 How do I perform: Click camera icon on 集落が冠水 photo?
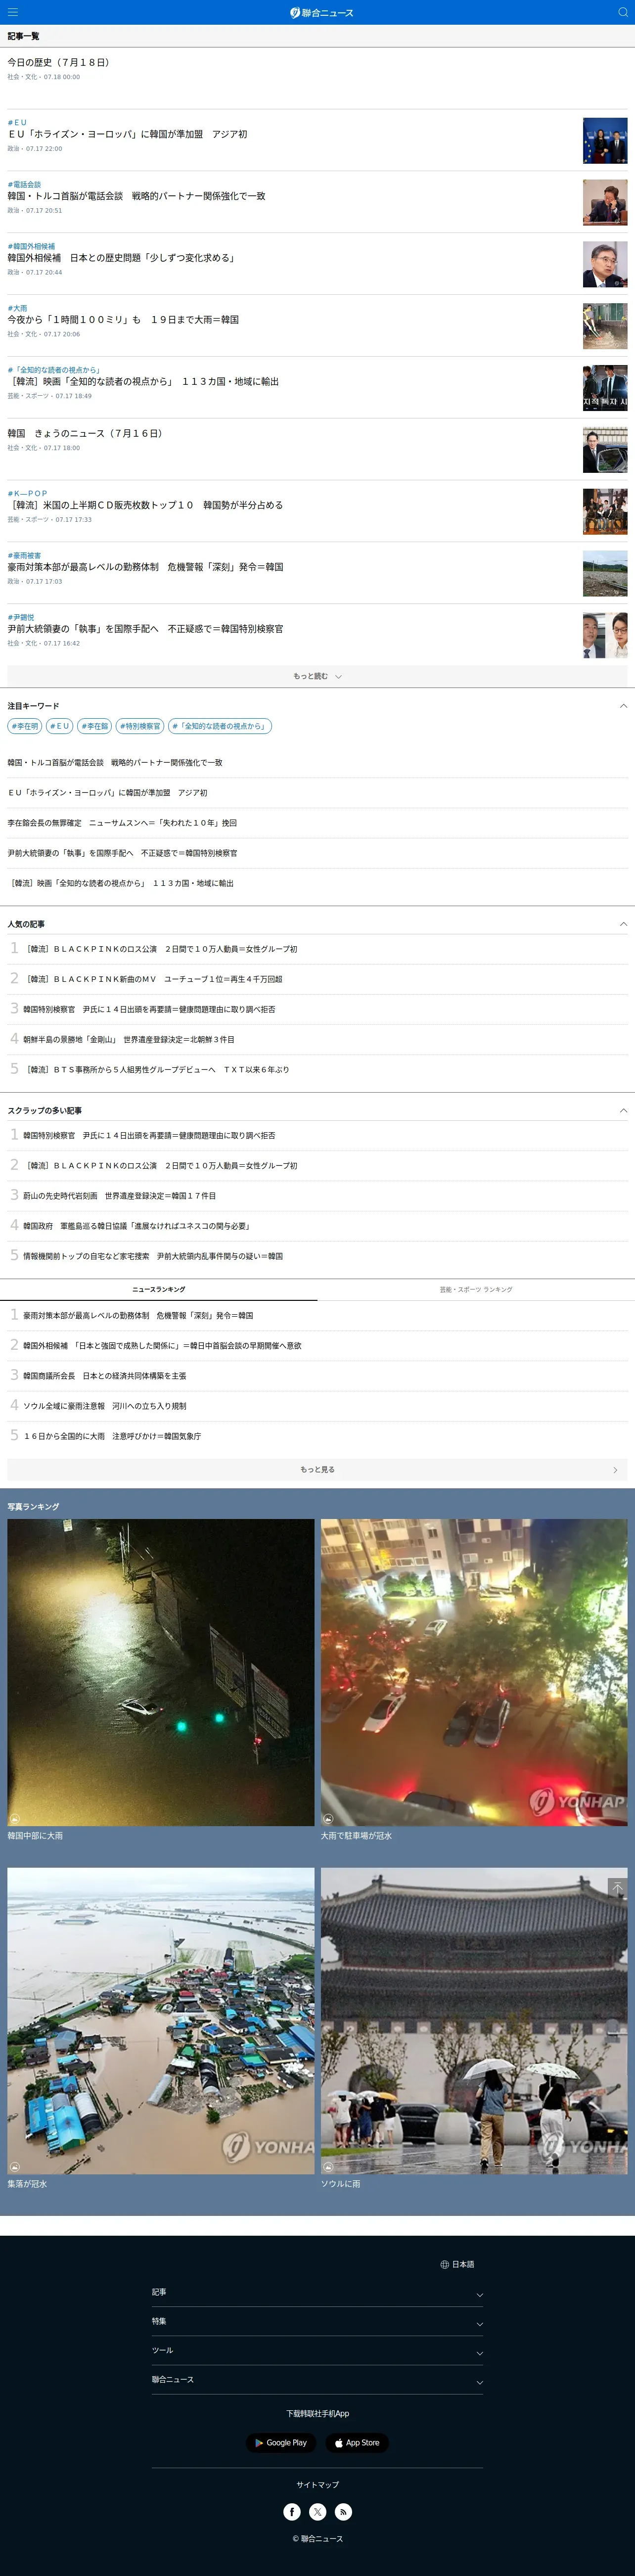(x=14, y=2166)
